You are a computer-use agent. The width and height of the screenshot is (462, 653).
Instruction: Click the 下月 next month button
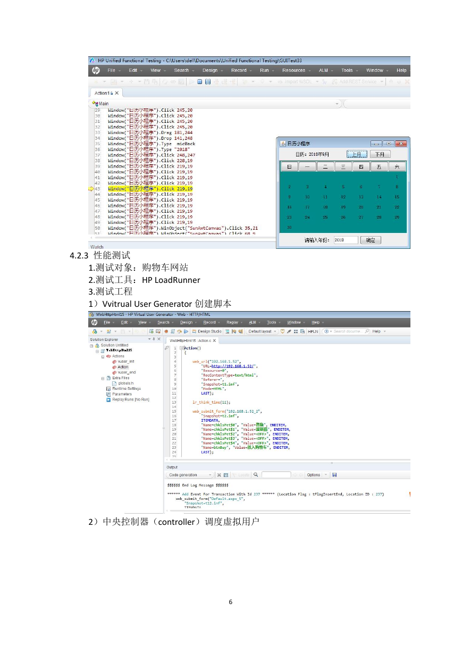click(x=380, y=154)
